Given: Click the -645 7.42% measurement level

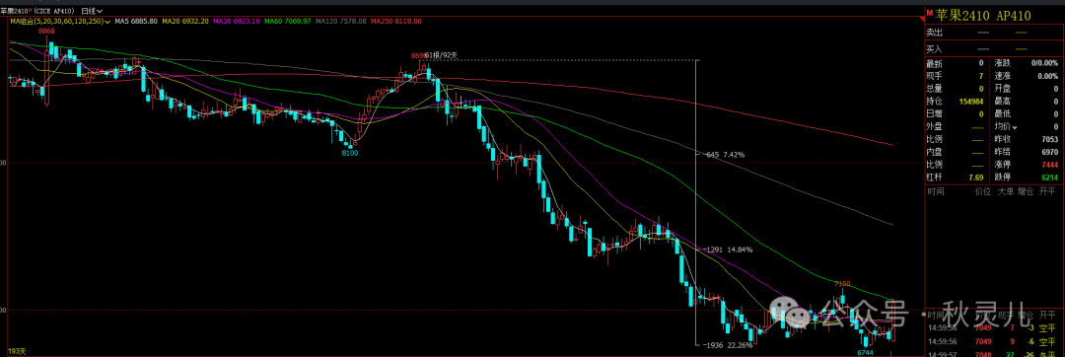Looking at the screenshot, I should [x=725, y=155].
